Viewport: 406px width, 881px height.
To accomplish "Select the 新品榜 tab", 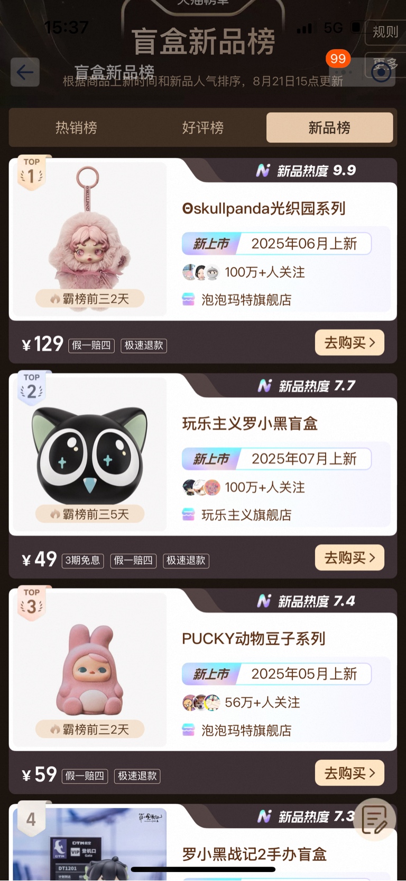I will (329, 128).
